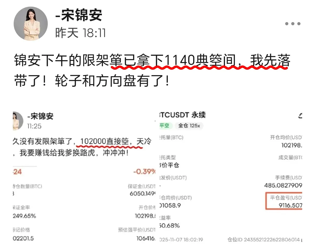Tap the underlined 102000直接箜 text
This screenshot has height=251, width=315.
104,141
